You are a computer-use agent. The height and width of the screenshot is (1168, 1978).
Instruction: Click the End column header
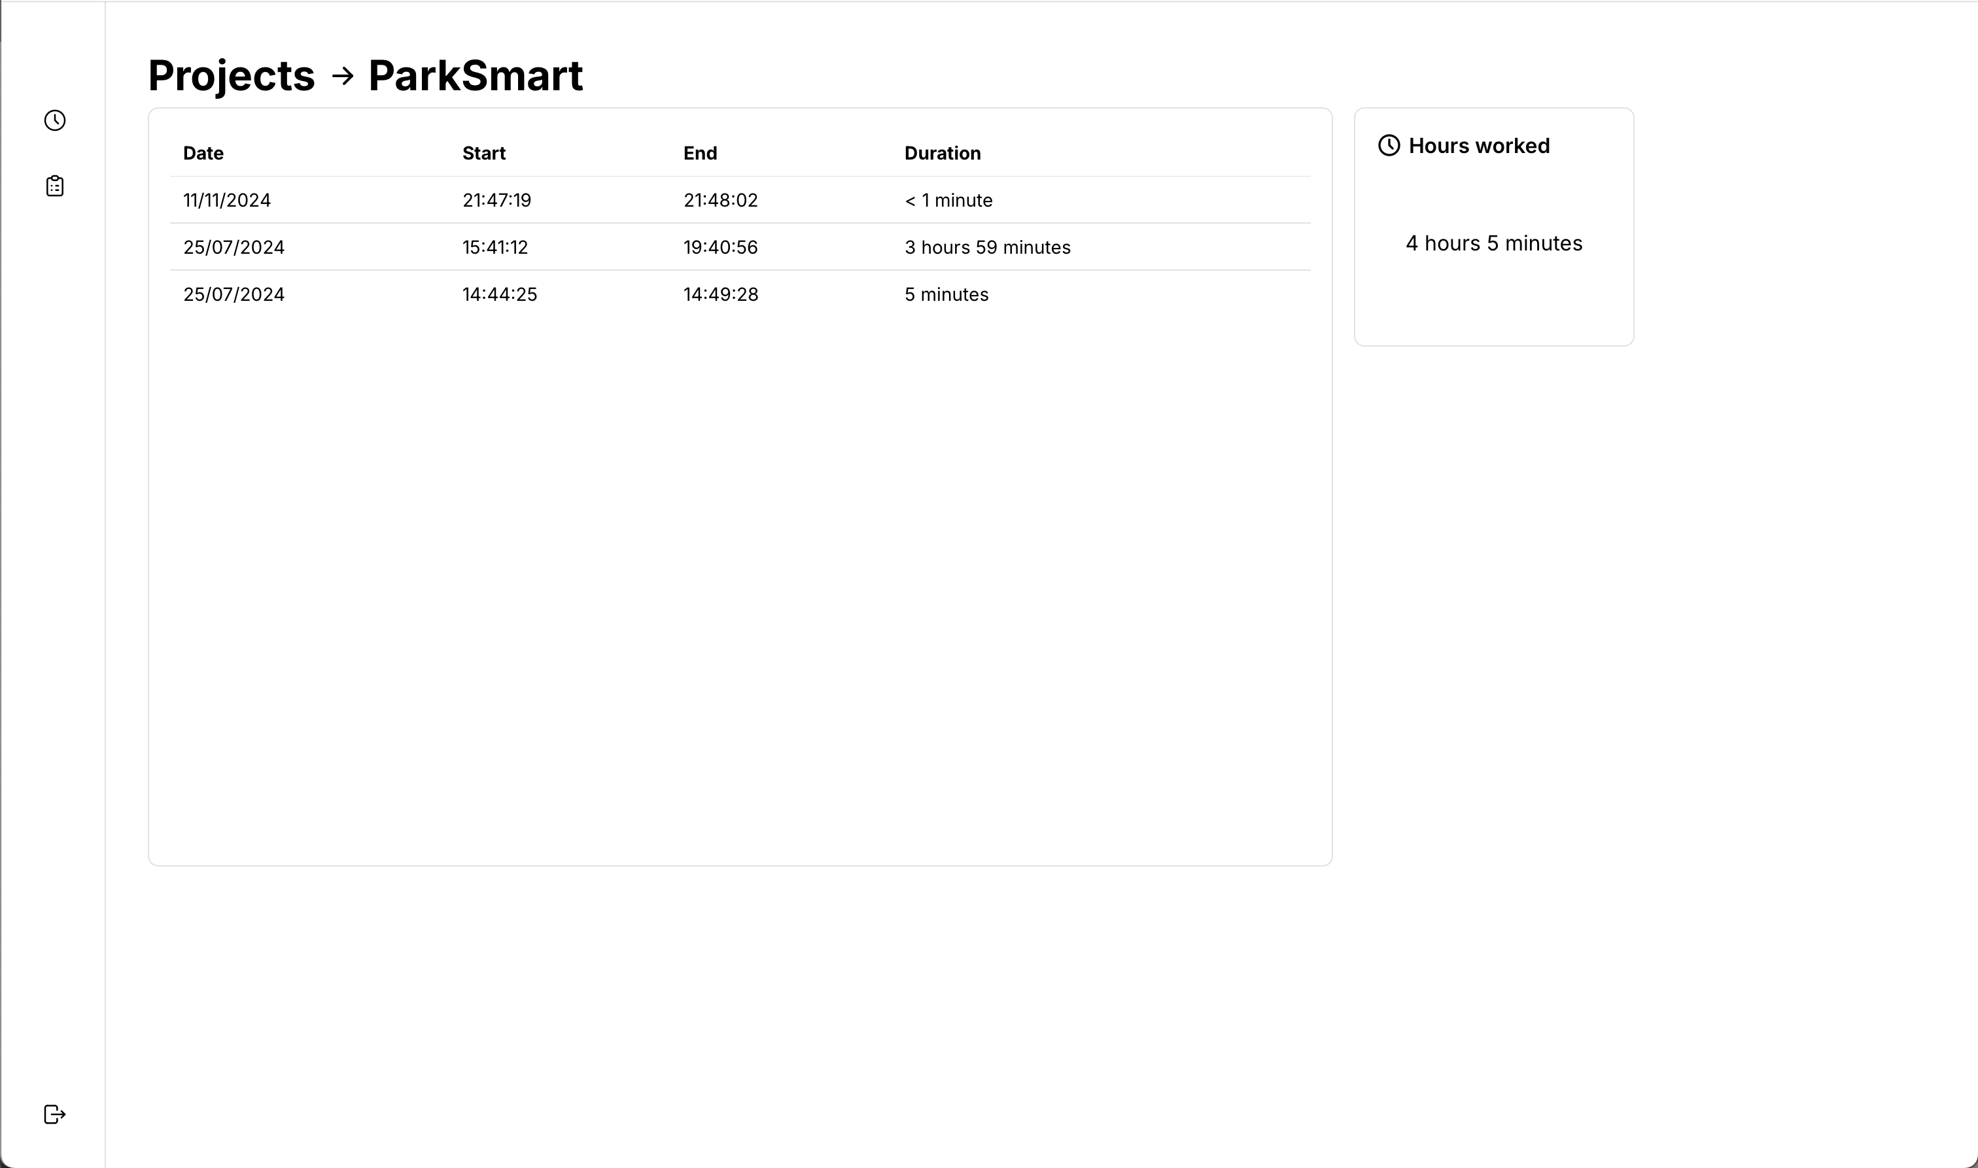(x=700, y=154)
